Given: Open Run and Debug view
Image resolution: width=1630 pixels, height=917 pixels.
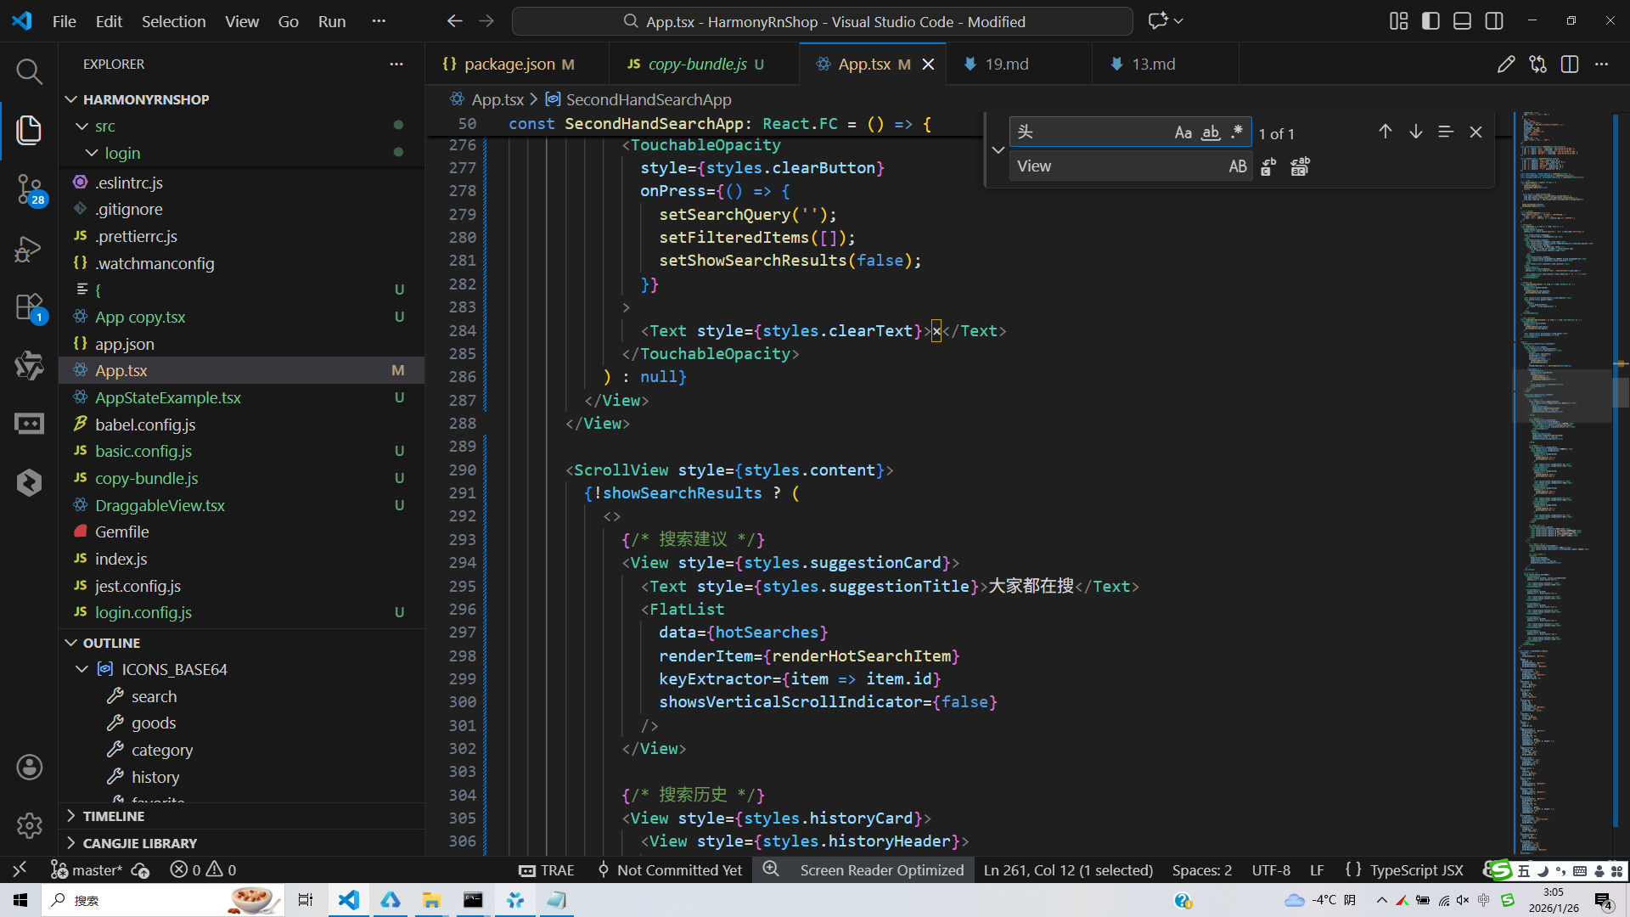Looking at the screenshot, I should [29, 249].
